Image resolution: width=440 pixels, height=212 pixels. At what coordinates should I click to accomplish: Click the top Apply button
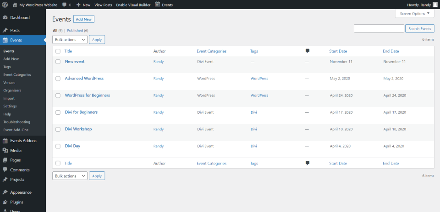pos(97,40)
